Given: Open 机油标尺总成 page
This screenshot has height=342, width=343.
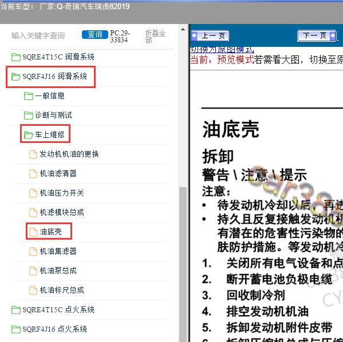Looking at the screenshot, I should pyautogui.click(x=62, y=290).
